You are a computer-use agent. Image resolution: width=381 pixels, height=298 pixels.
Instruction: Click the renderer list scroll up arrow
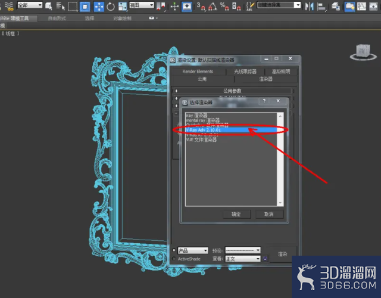pos(280,116)
